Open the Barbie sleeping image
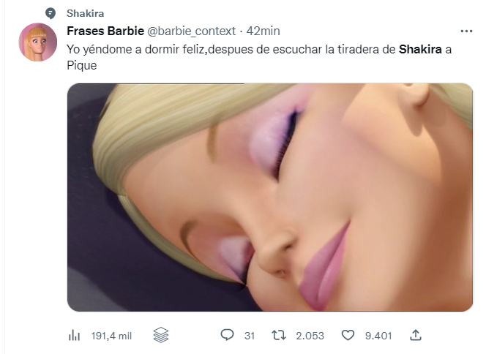 click(270, 197)
